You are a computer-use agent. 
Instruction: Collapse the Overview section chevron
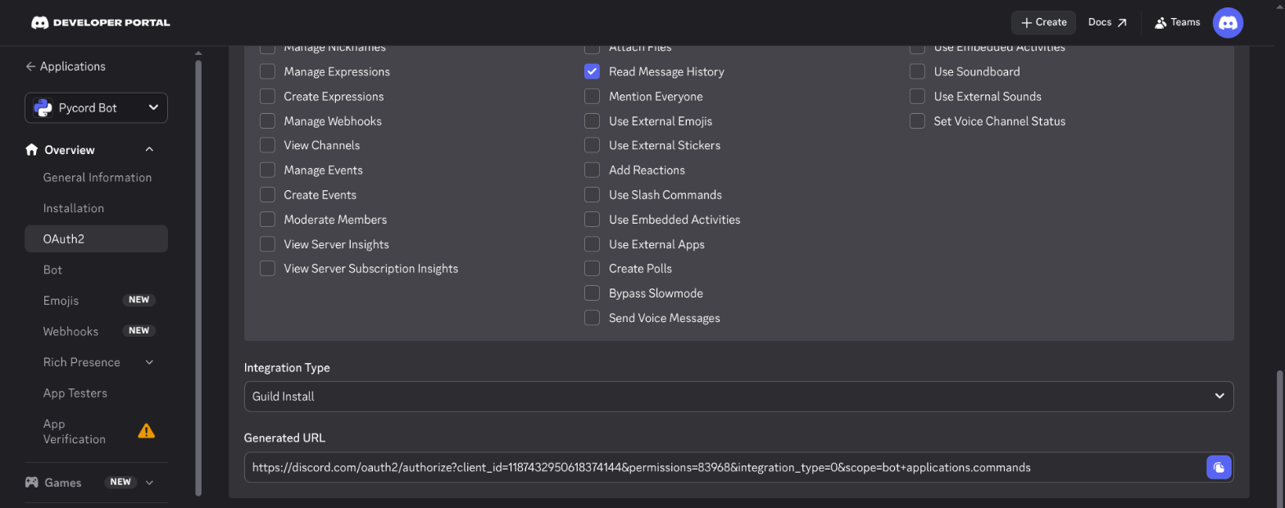click(x=149, y=150)
